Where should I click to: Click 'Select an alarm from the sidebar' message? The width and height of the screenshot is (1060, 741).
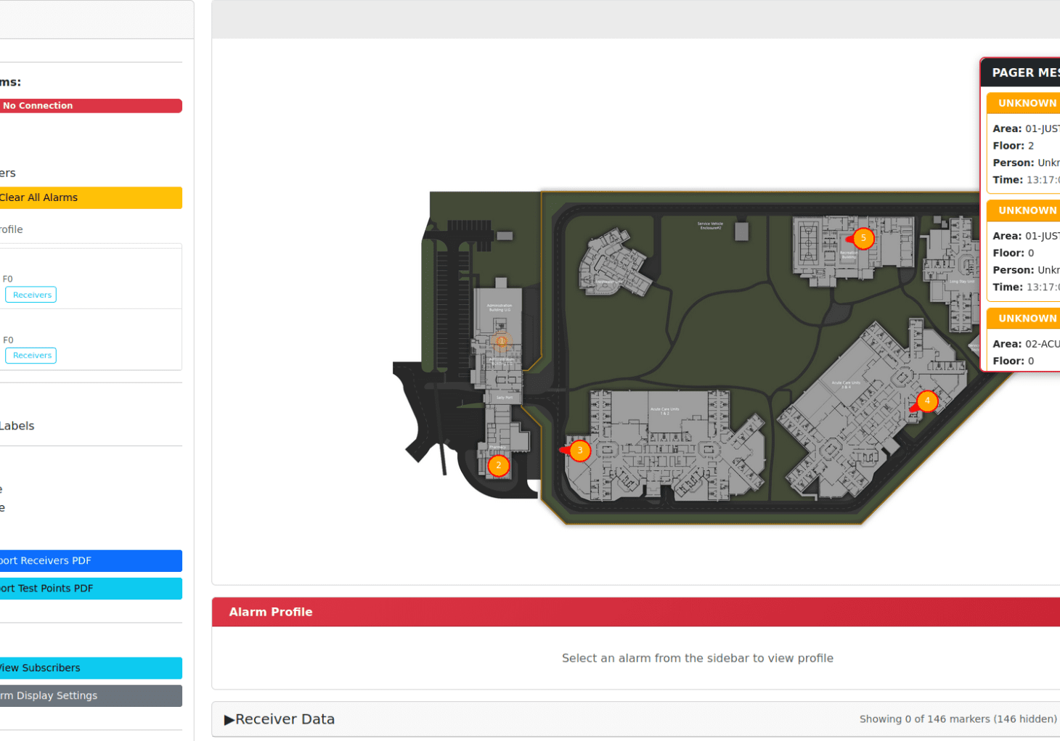[x=698, y=658]
